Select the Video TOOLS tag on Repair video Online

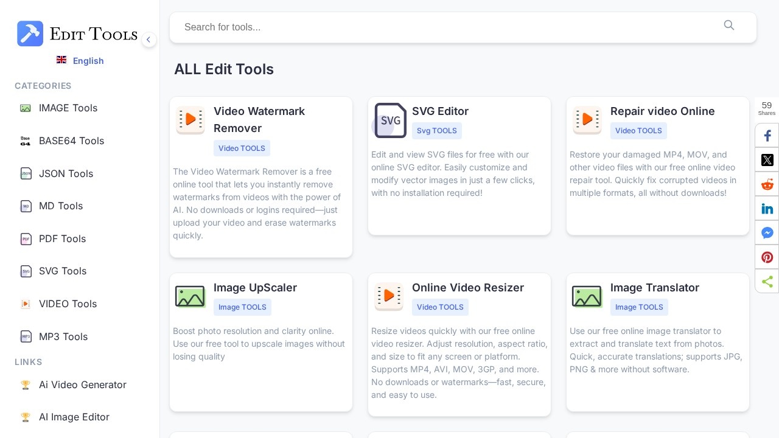(x=638, y=131)
